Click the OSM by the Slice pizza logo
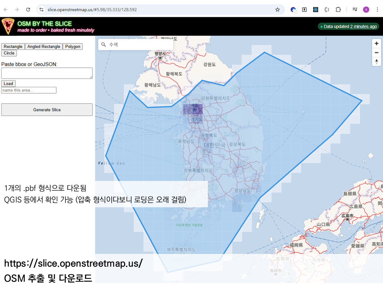 click(x=8, y=26)
